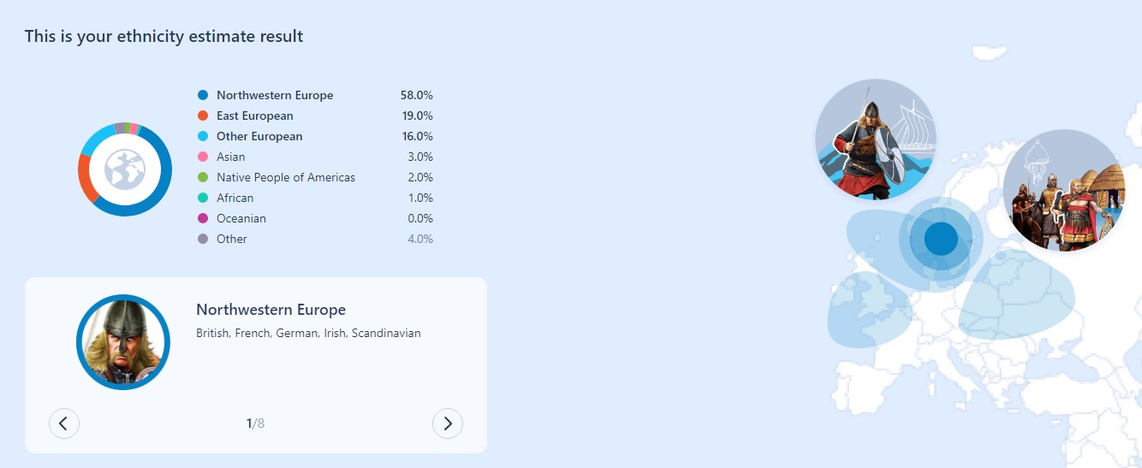Image resolution: width=1142 pixels, height=468 pixels.
Task: Click the green Native Americas color dot
Action: coord(203,177)
